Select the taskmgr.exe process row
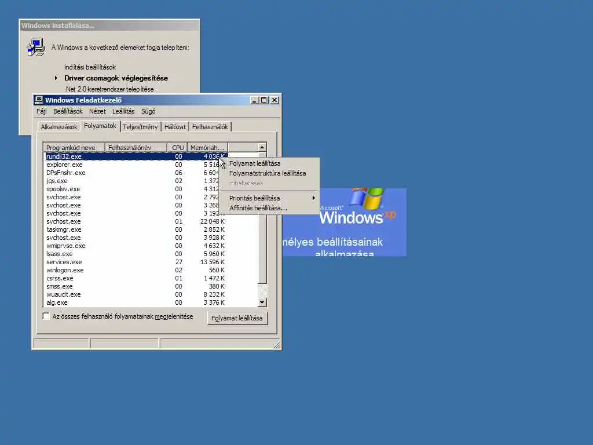 [136, 229]
